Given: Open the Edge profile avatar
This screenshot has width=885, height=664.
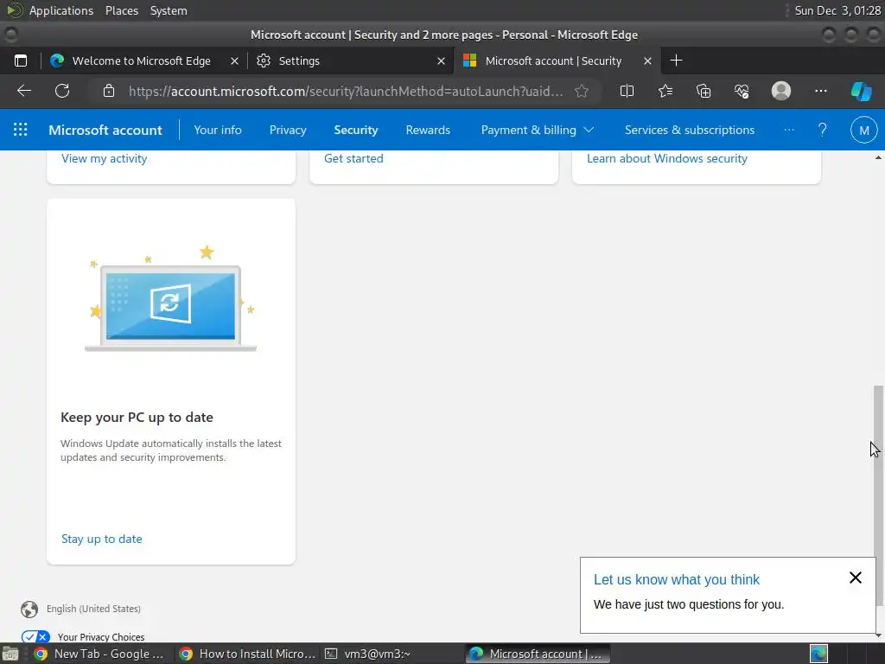Looking at the screenshot, I should tap(781, 91).
